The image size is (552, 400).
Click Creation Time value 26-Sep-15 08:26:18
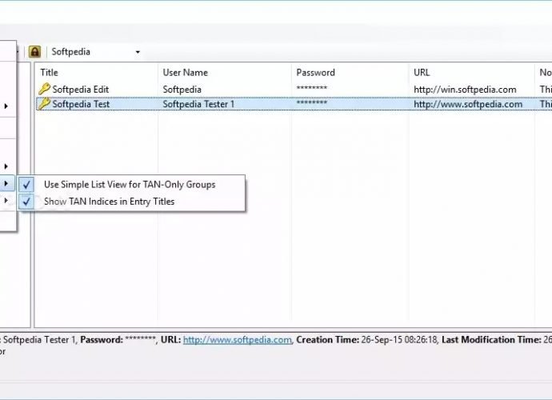(x=399, y=340)
